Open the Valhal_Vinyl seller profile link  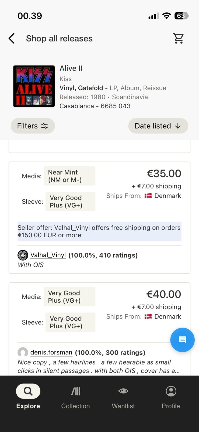pyautogui.click(x=48, y=255)
